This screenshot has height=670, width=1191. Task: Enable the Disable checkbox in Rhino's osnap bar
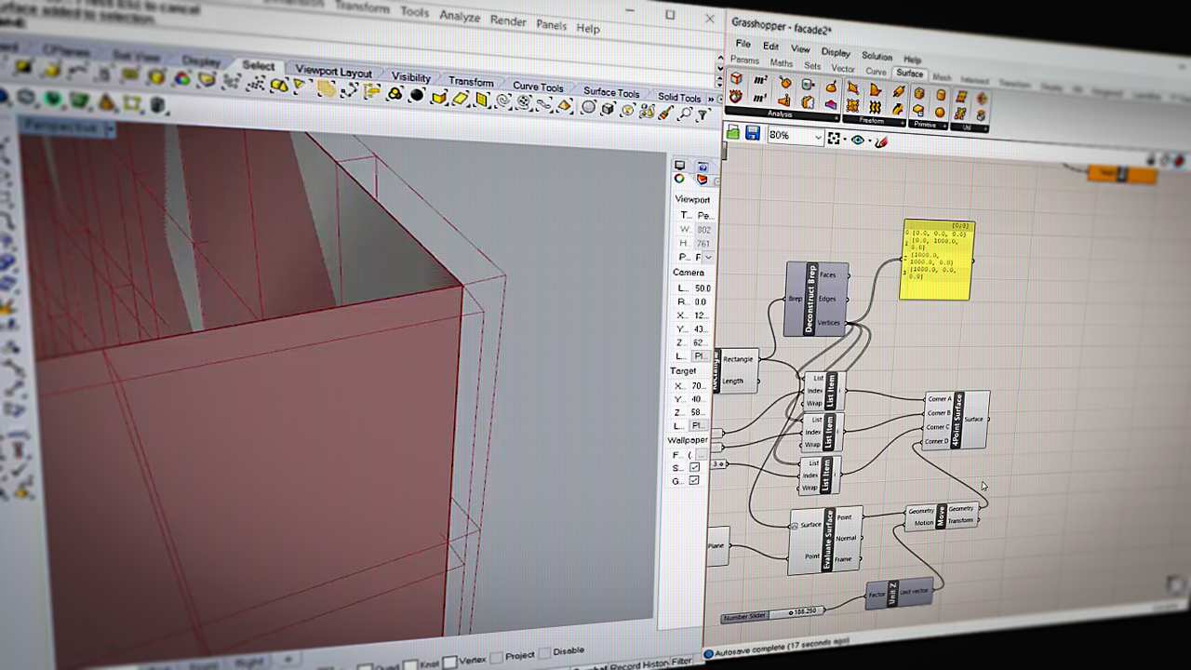point(544,652)
